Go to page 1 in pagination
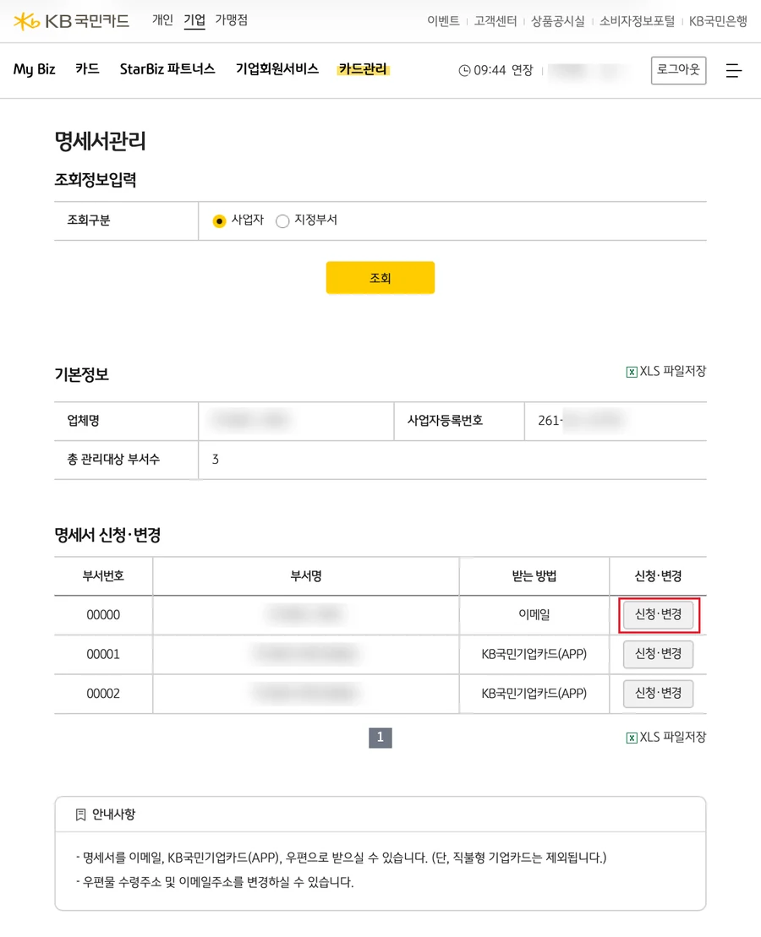 coord(380,738)
